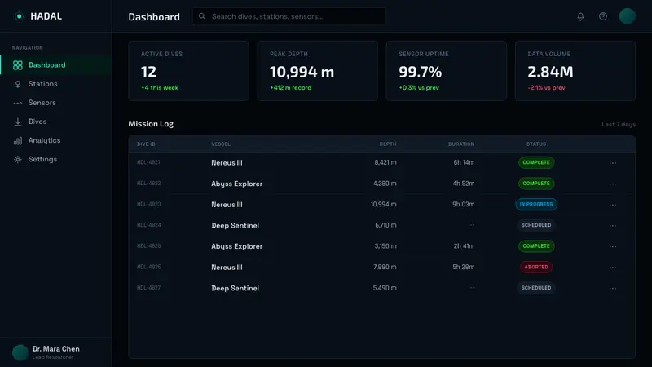The width and height of the screenshot is (652, 367).
Task: Click the Stations pin icon
Action: pyautogui.click(x=17, y=84)
